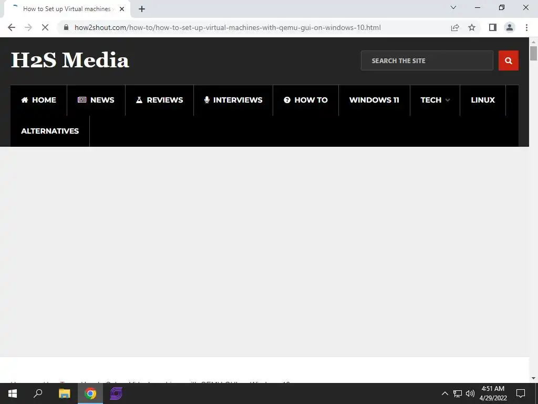The width and height of the screenshot is (538, 404).
Task: Click the Chrome taskbar icon
Action: coord(90,393)
